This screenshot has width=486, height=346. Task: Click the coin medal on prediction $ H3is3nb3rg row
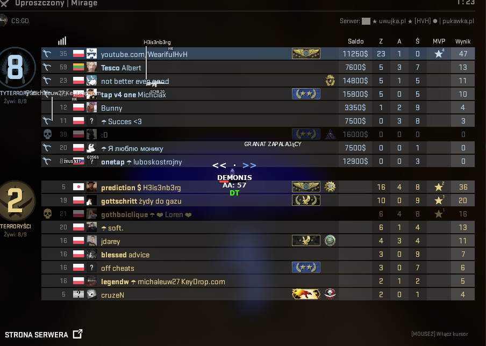click(330, 187)
